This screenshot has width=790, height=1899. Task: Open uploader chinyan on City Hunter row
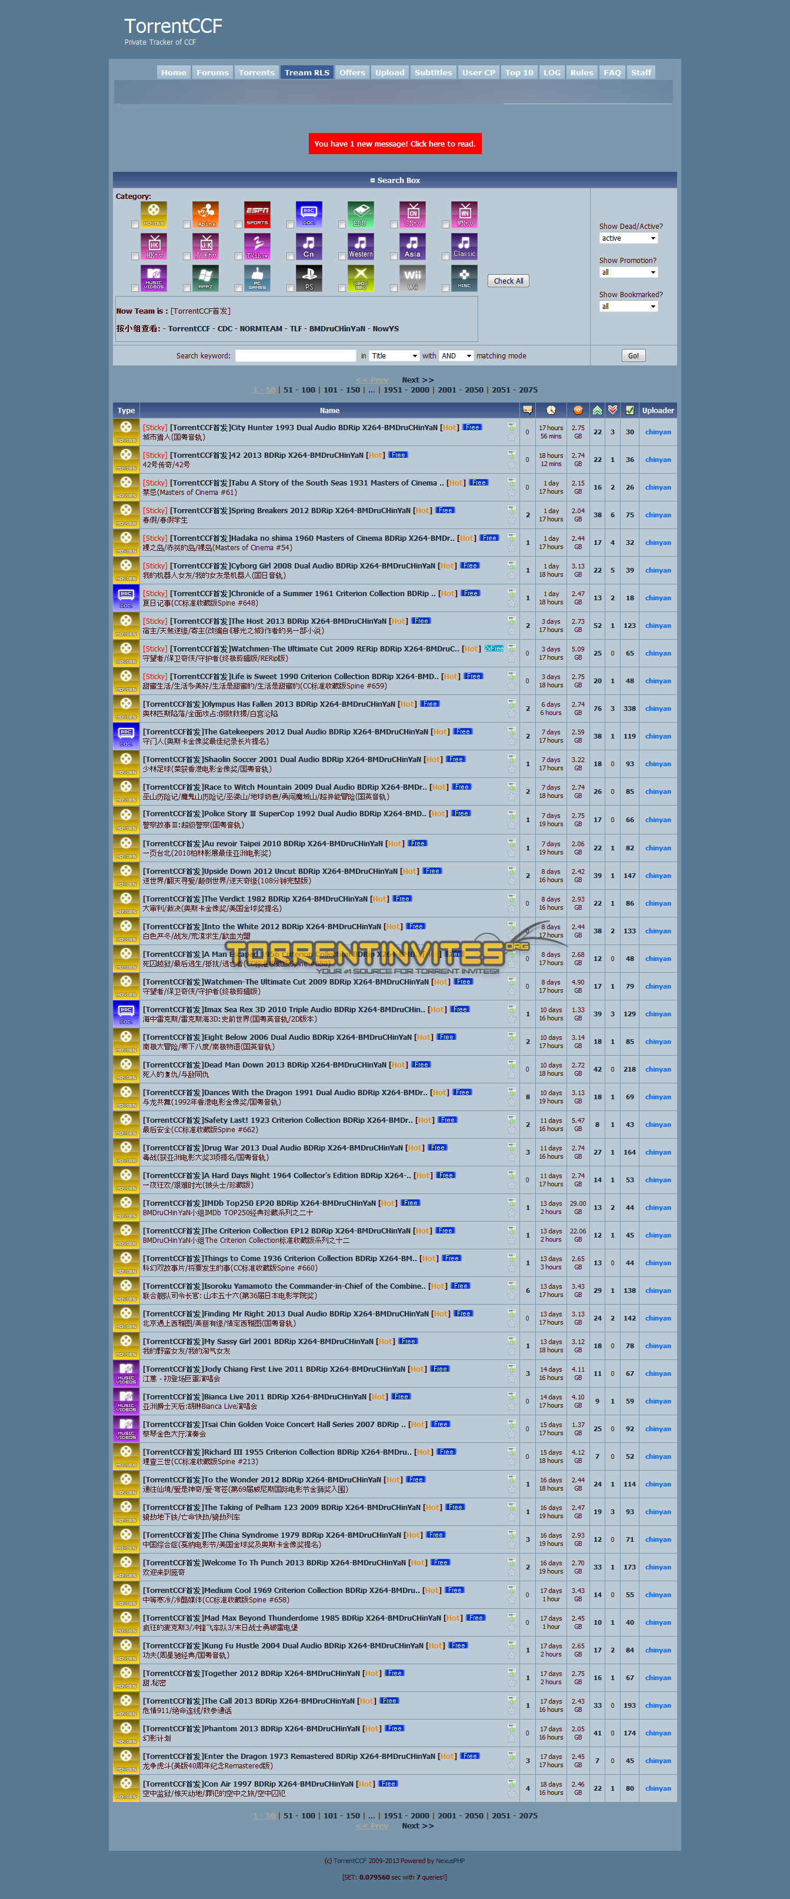[x=658, y=432]
